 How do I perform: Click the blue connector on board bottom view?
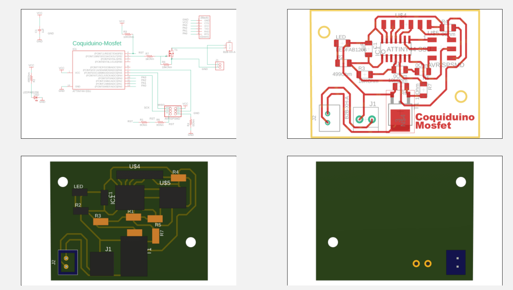(x=456, y=262)
